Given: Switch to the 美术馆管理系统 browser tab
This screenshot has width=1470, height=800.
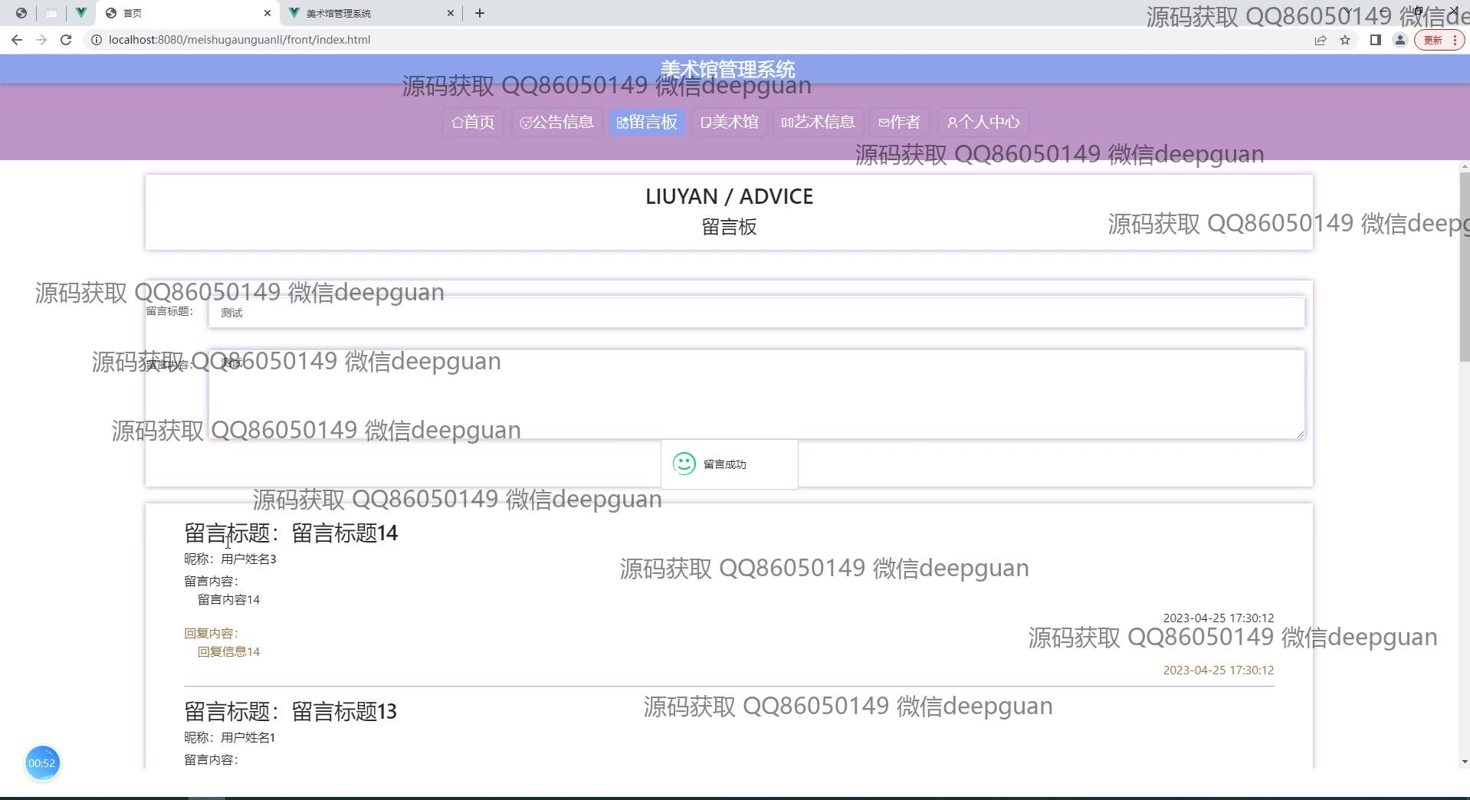Looking at the screenshot, I should click(x=360, y=13).
